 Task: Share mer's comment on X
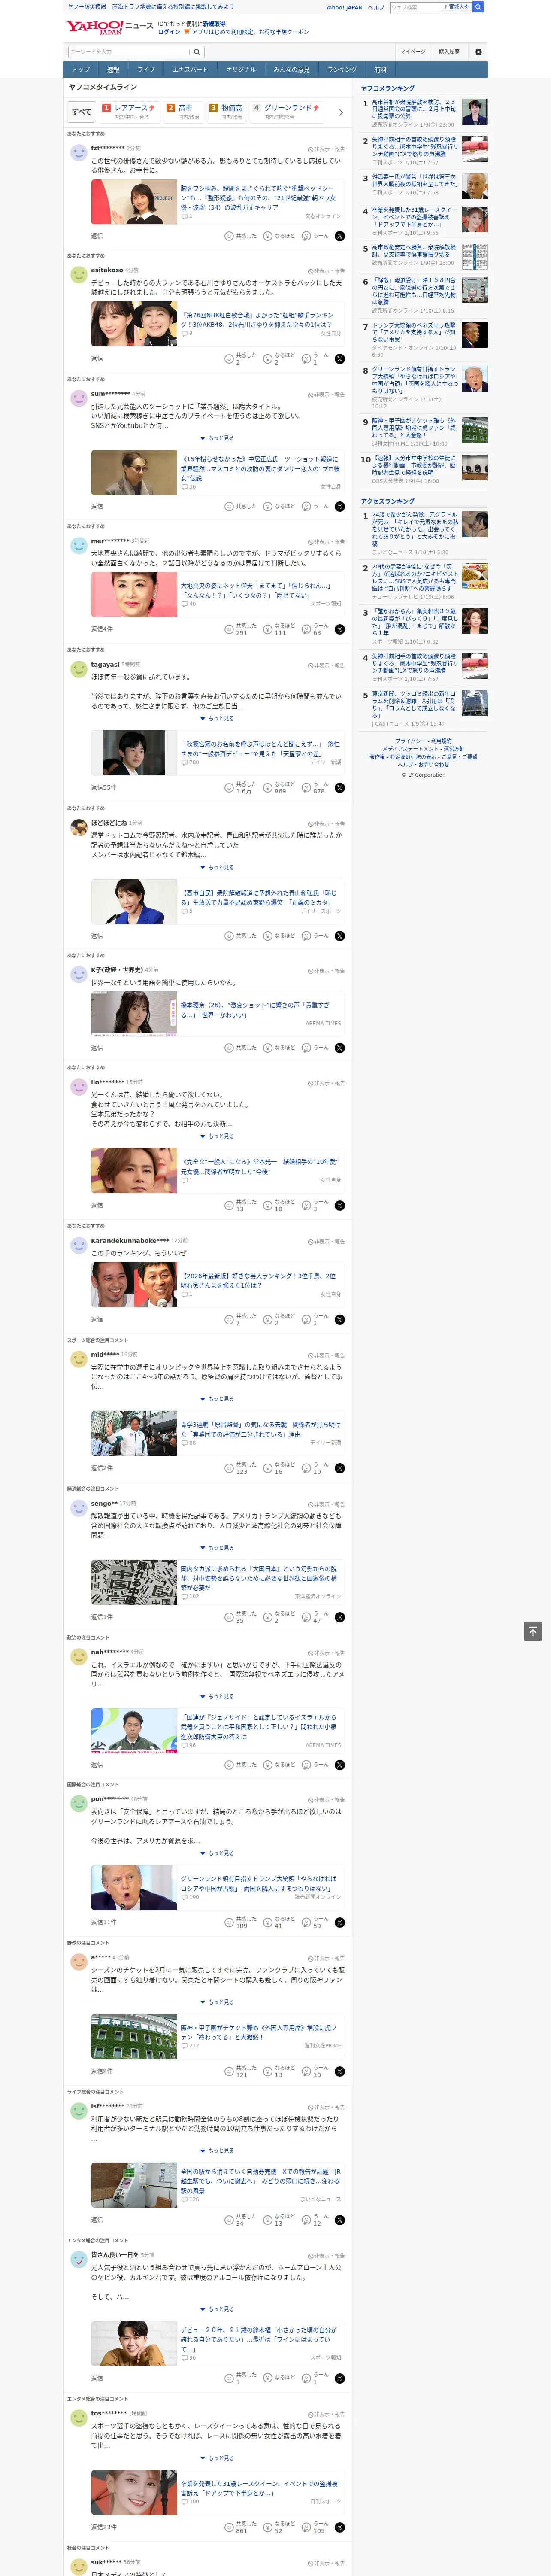click(x=340, y=630)
